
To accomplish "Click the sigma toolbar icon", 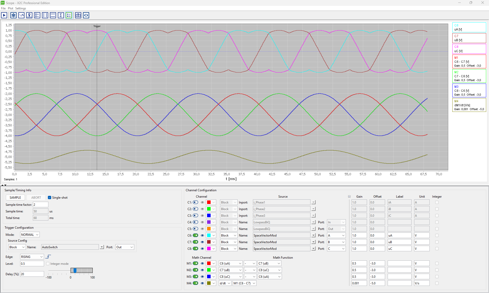I will click(x=61, y=15).
